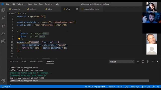Change line endings via 'CRLF'

[127, 87]
